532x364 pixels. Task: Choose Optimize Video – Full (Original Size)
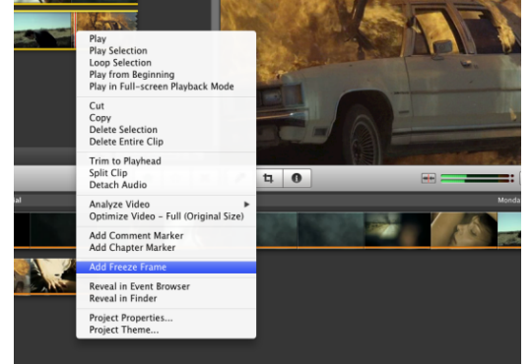(x=166, y=216)
